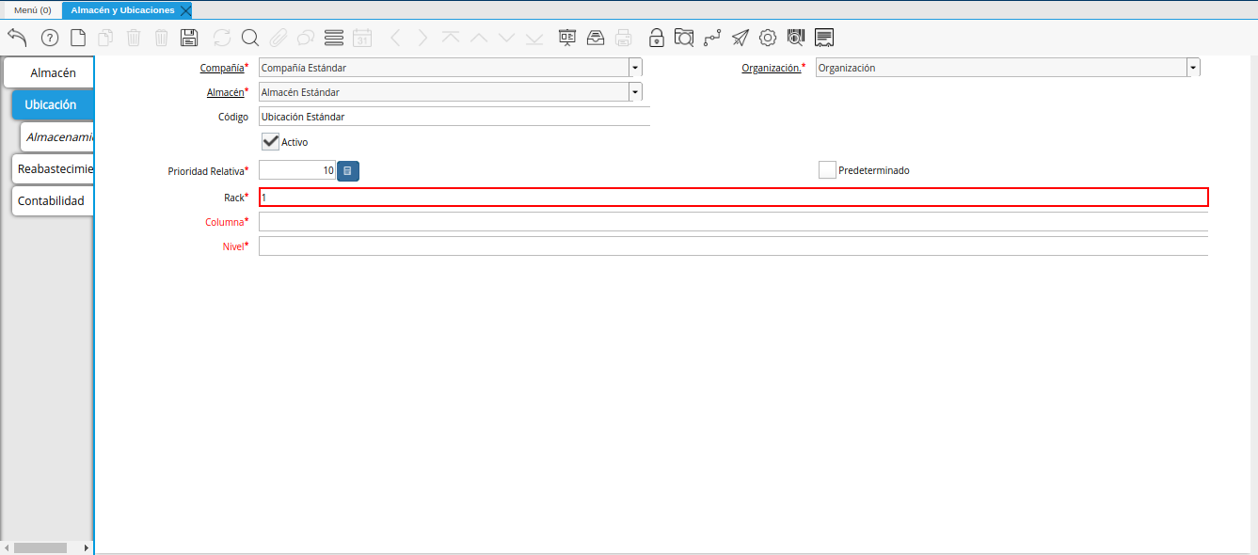The width and height of the screenshot is (1258, 555).
Task: Click the tab panel scrollbar right arrow
Action: [87, 547]
